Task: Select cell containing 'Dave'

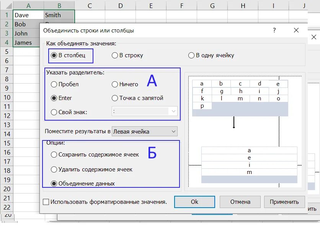Action: pyautogui.click(x=28, y=15)
